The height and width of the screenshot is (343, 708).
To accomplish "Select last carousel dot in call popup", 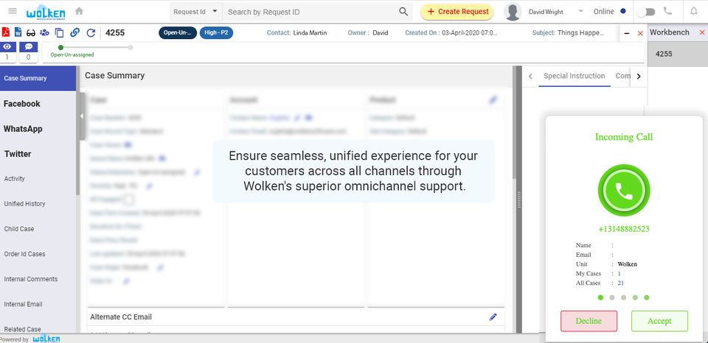I will coord(647,297).
